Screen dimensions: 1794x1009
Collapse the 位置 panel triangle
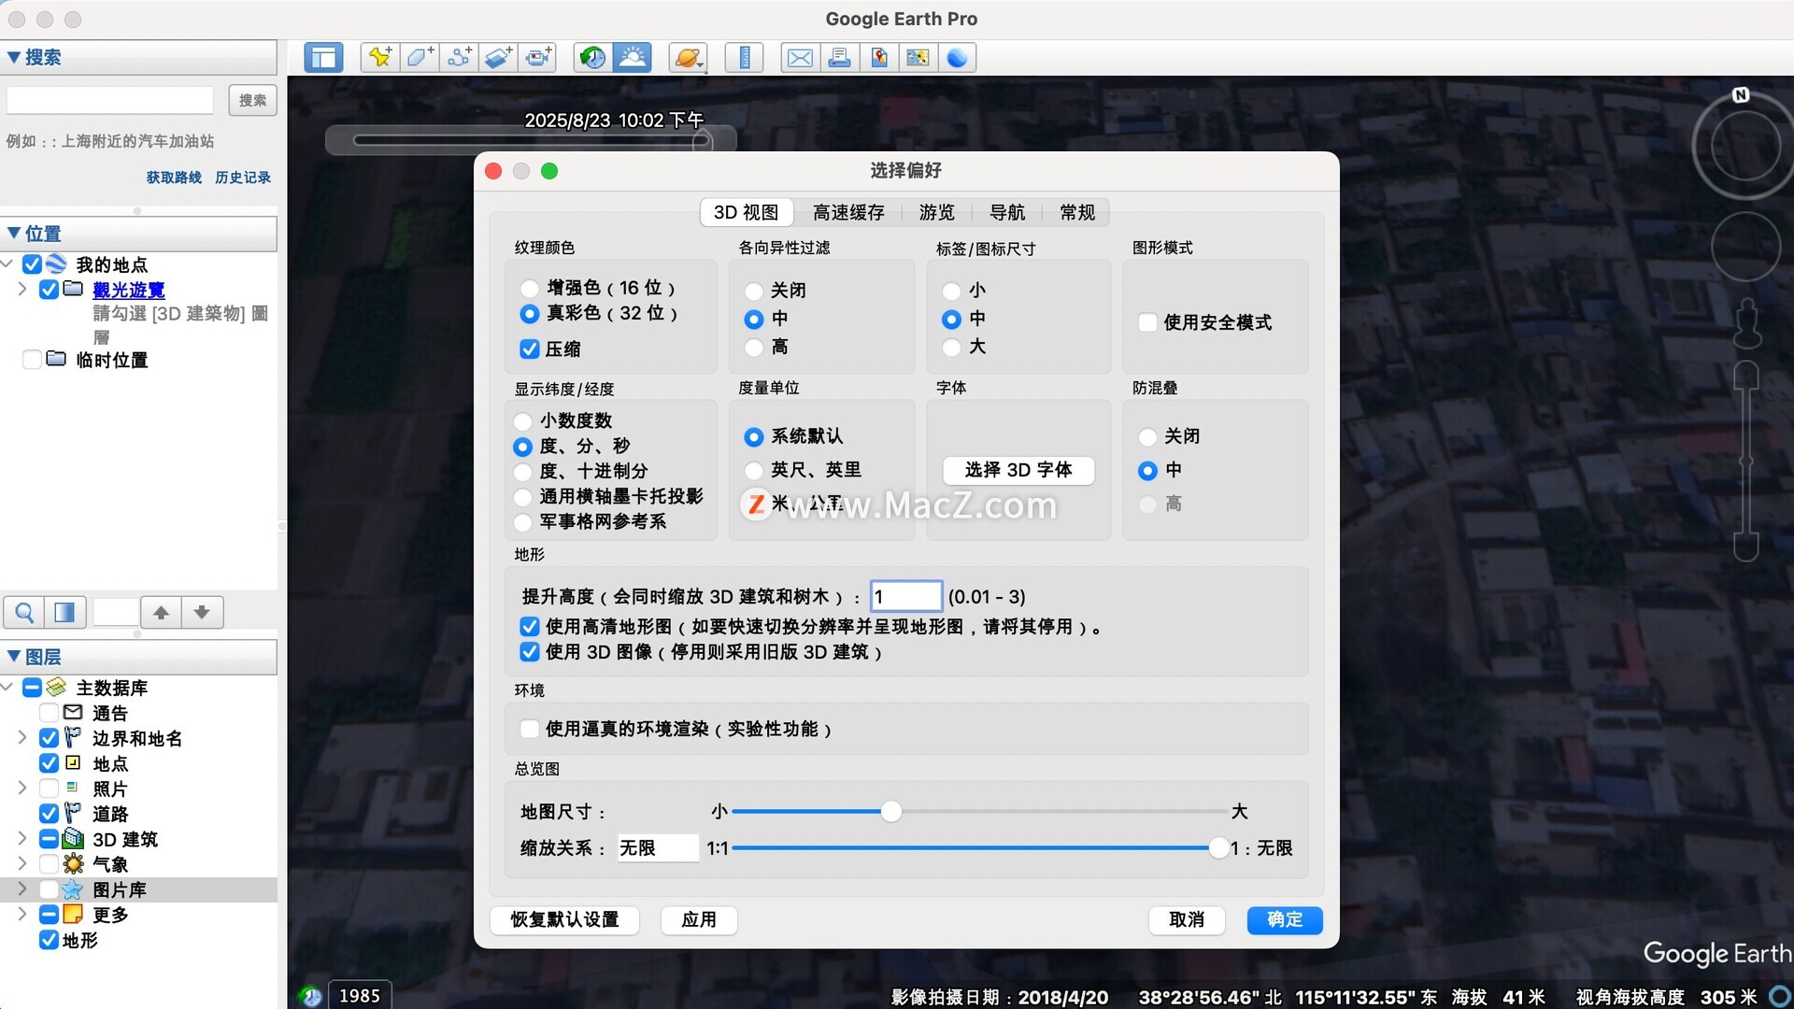[x=14, y=233]
